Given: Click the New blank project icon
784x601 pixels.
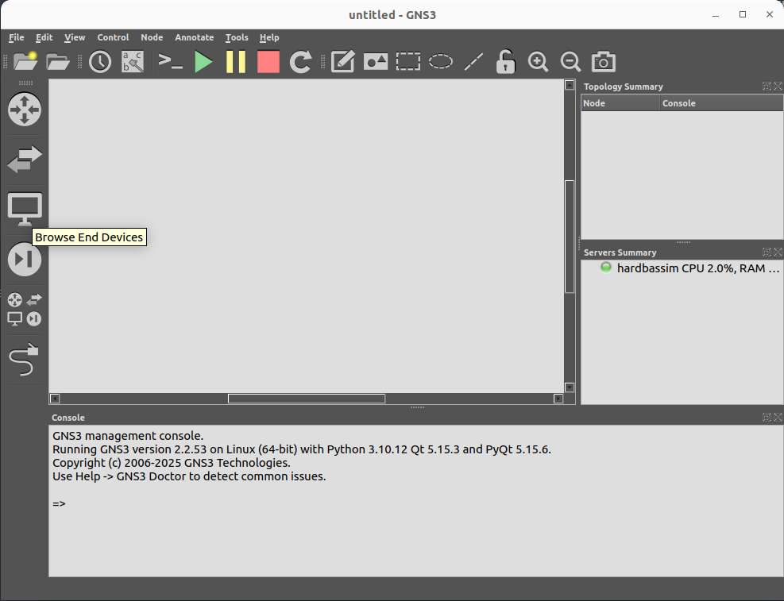Looking at the screenshot, I should point(25,61).
